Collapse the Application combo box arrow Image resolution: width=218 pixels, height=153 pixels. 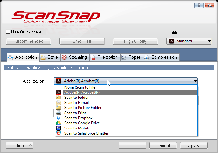195,81
